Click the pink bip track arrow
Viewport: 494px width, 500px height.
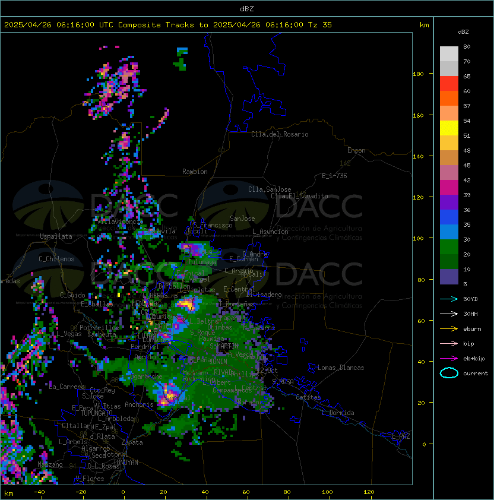(449, 343)
